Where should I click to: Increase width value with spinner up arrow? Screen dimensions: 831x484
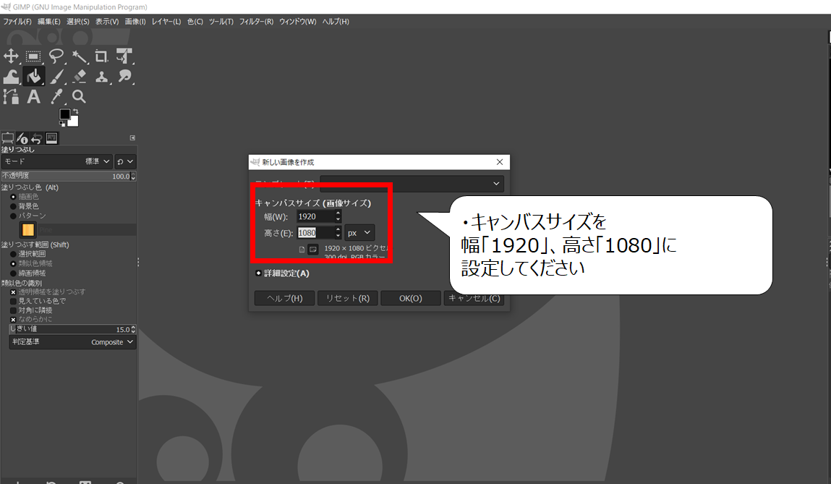[x=338, y=213]
